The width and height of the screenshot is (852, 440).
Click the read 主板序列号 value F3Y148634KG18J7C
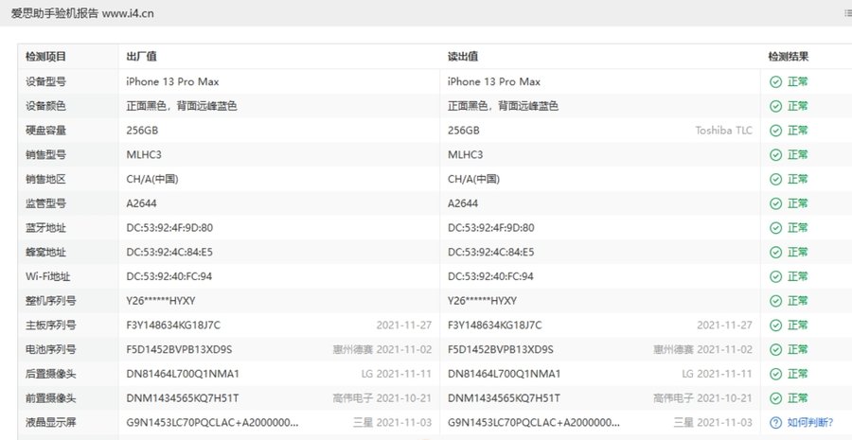click(x=494, y=326)
